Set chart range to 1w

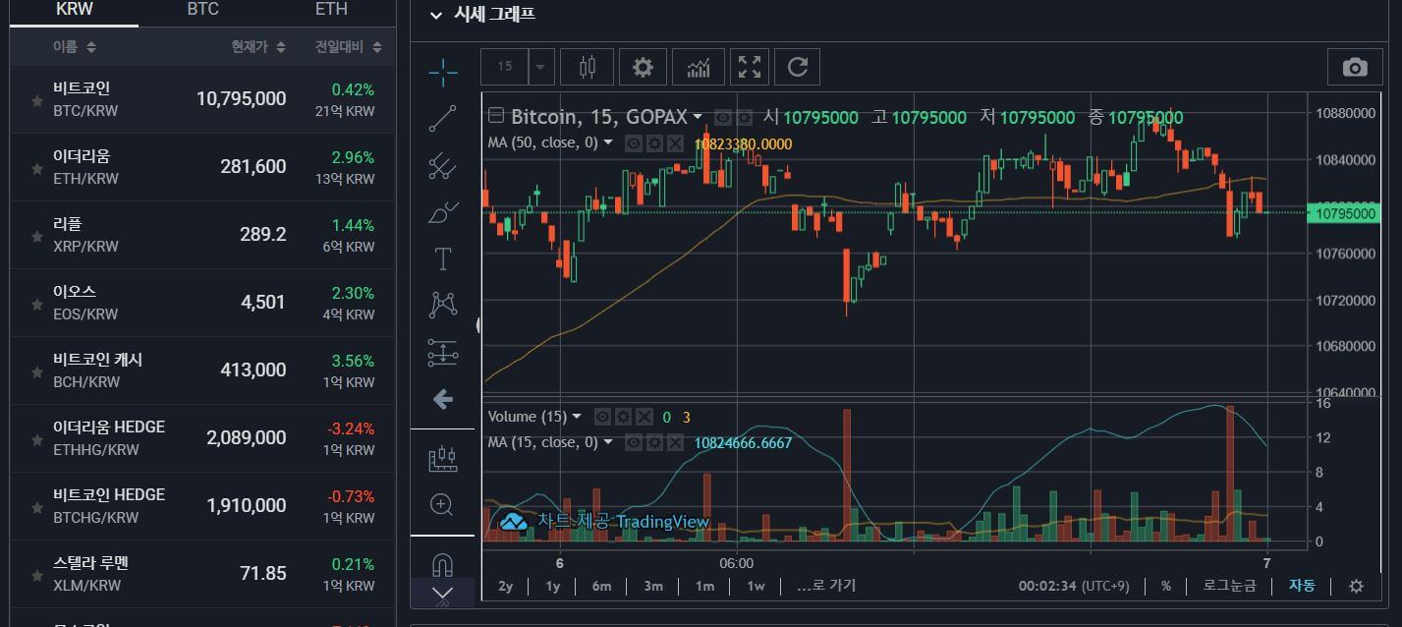click(x=756, y=586)
